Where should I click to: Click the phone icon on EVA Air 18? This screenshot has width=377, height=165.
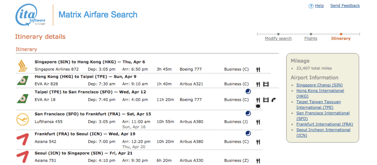coord(274,100)
